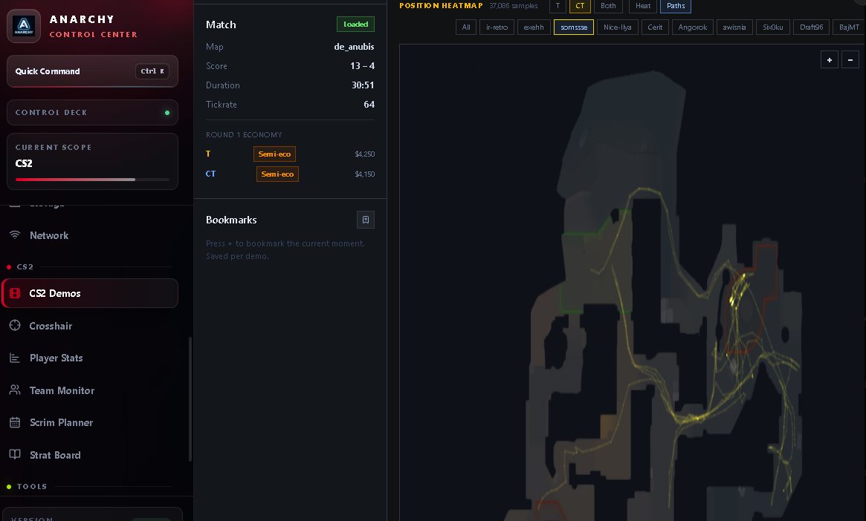Show only CT side positions

tap(580, 6)
